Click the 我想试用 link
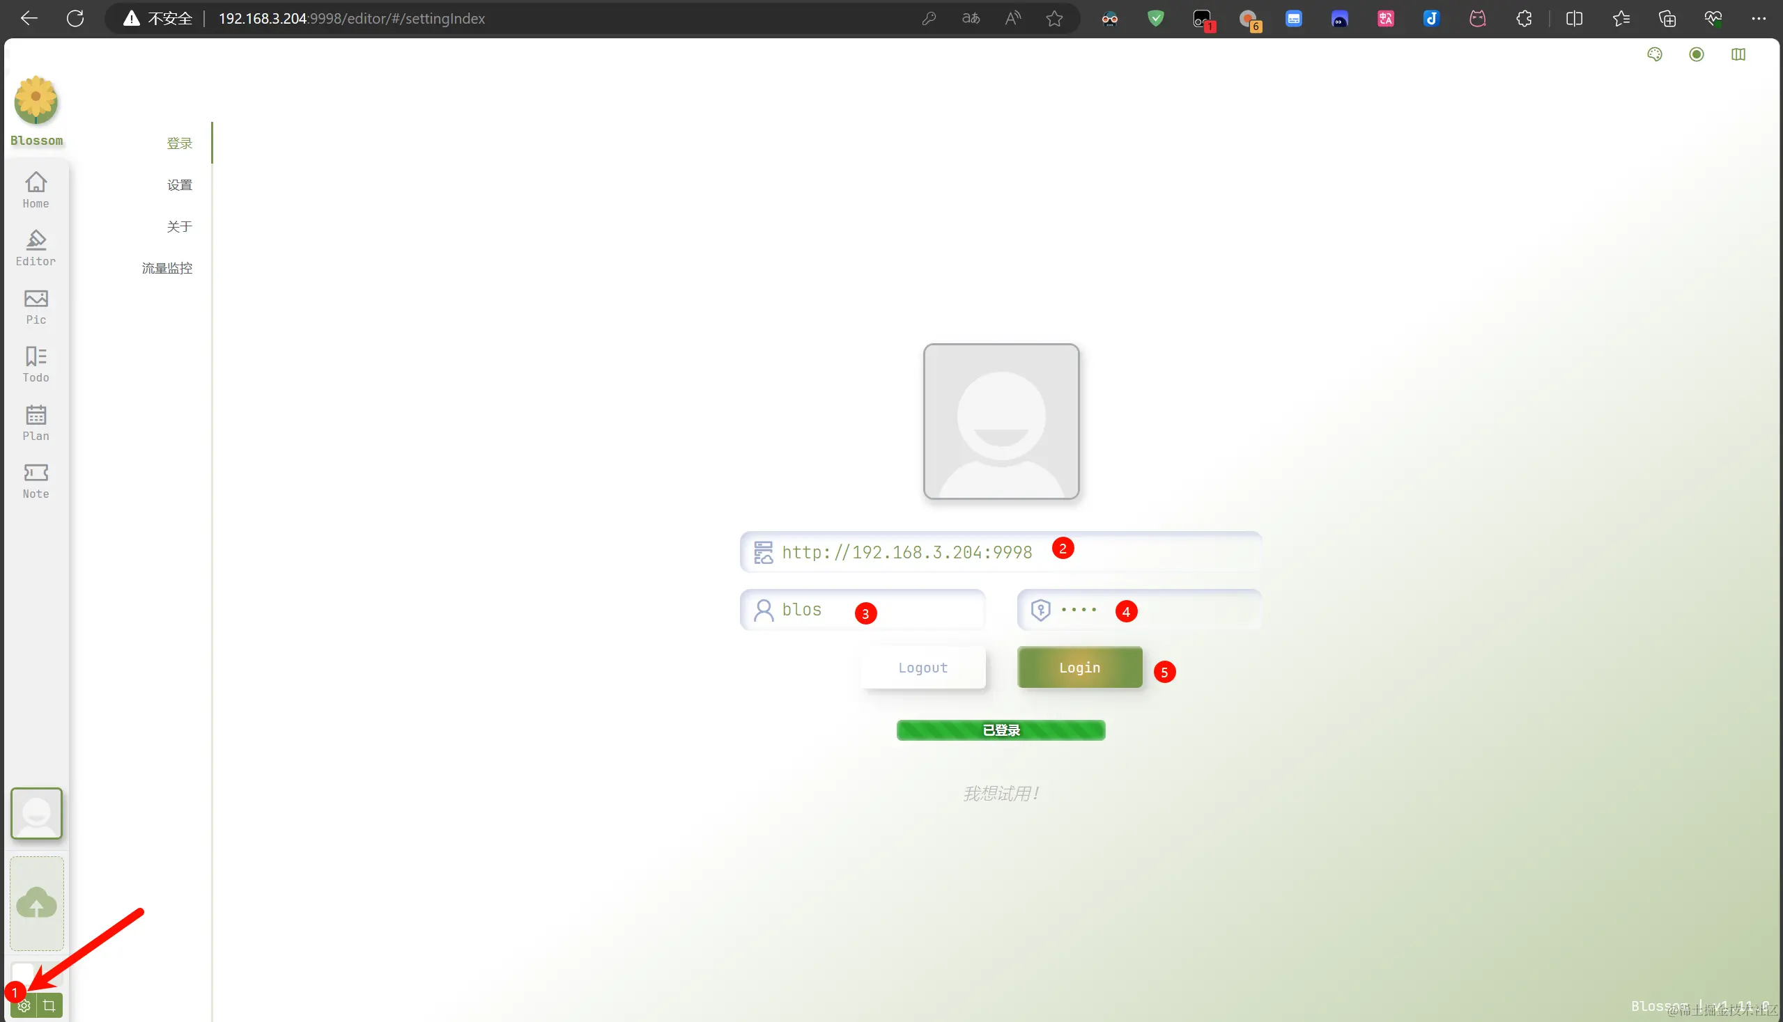1783x1022 pixels. click(x=1001, y=792)
